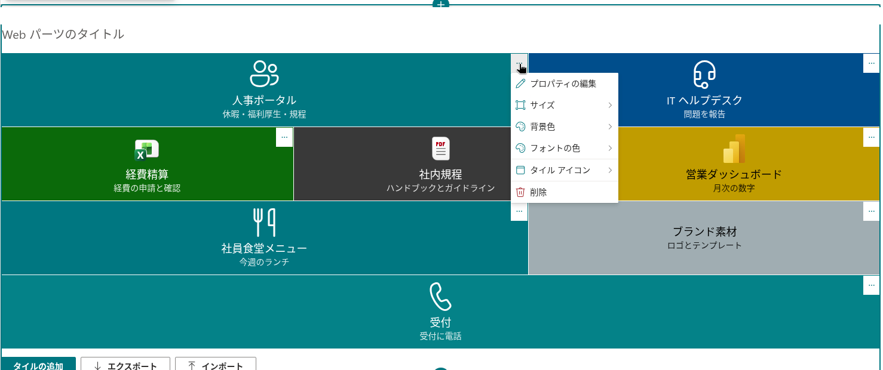
Task: Click the 休暇・福利厚生・規程 subtitle
Action: pyautogui.click(x=264, y=114)
